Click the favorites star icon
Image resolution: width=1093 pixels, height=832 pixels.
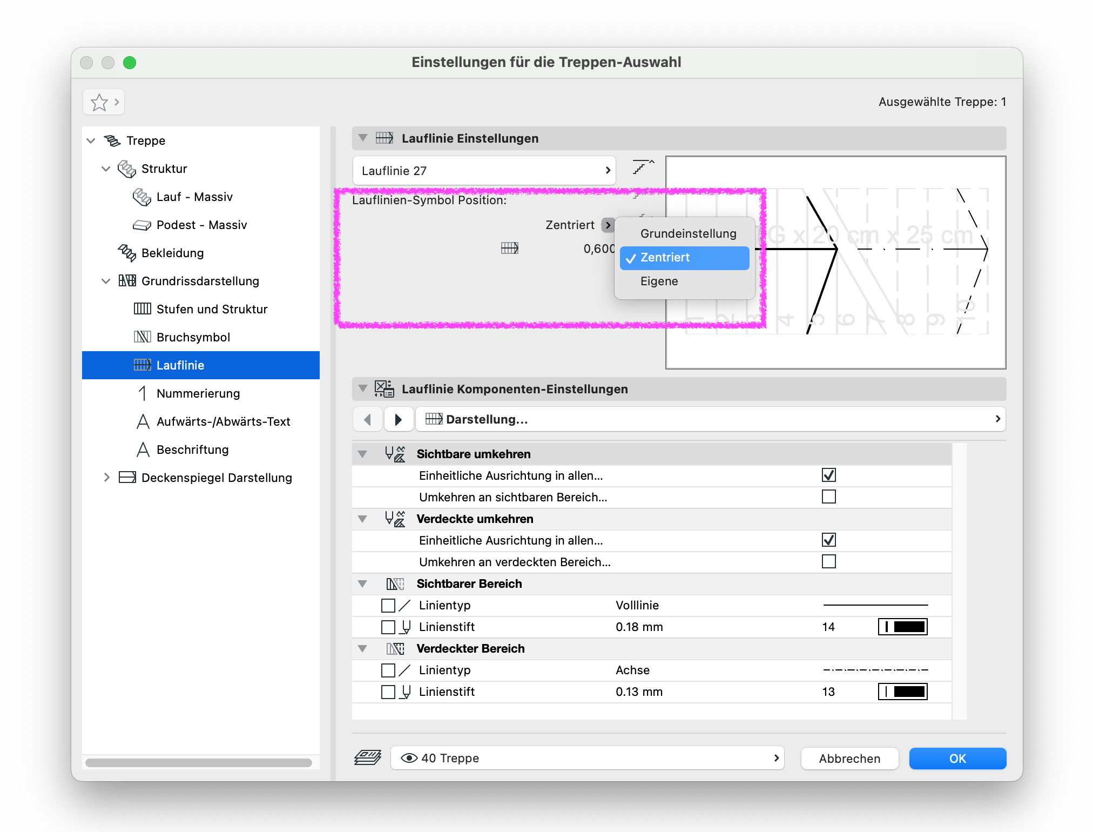[x=99, y=102]
